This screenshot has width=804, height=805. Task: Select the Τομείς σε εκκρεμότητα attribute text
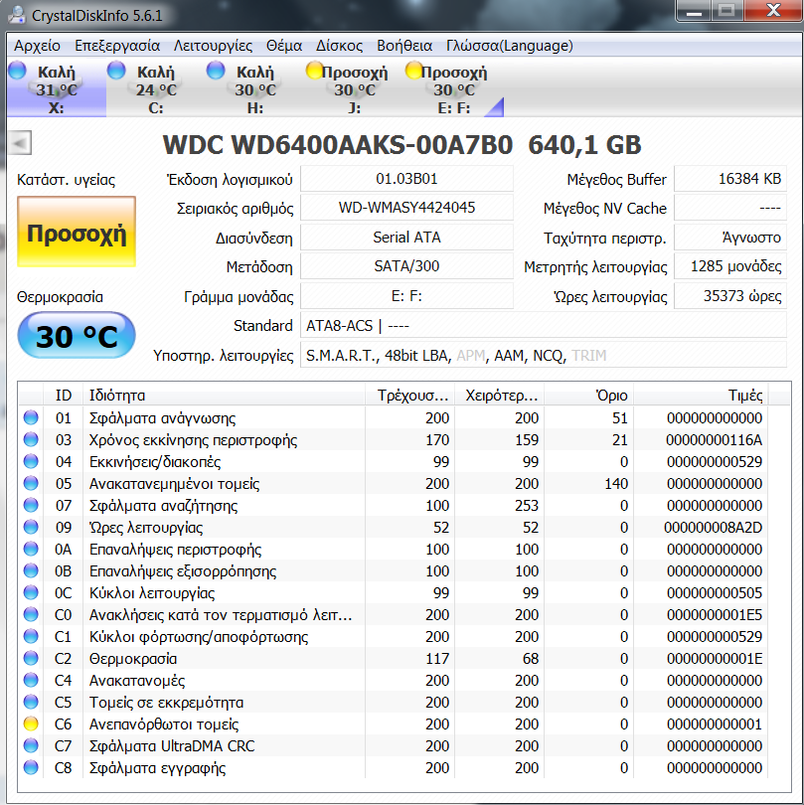tap(166, 703)
